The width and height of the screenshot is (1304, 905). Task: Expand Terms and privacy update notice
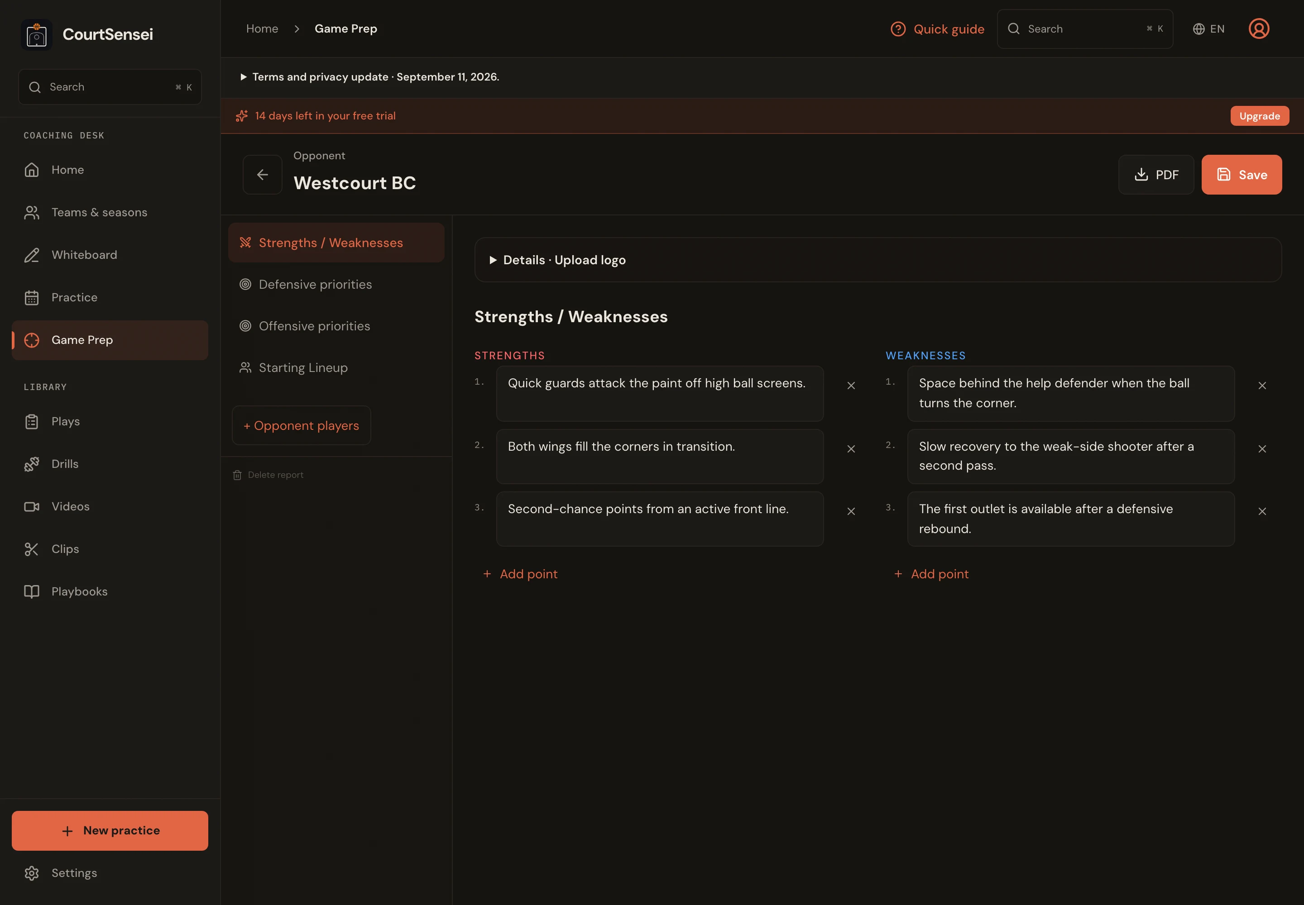[369, 76]
